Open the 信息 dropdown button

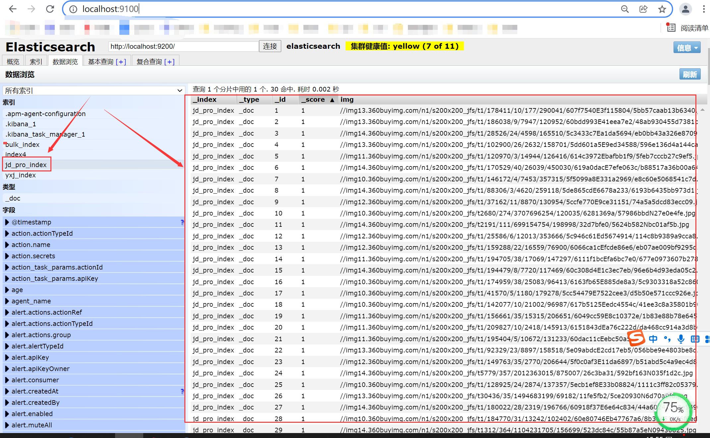[687, 48]
